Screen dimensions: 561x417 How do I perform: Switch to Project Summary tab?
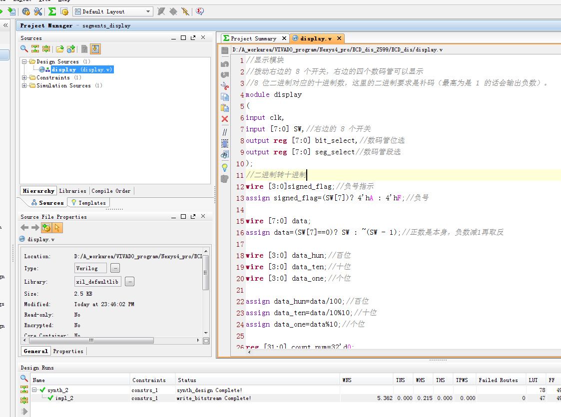coord(253,38)
